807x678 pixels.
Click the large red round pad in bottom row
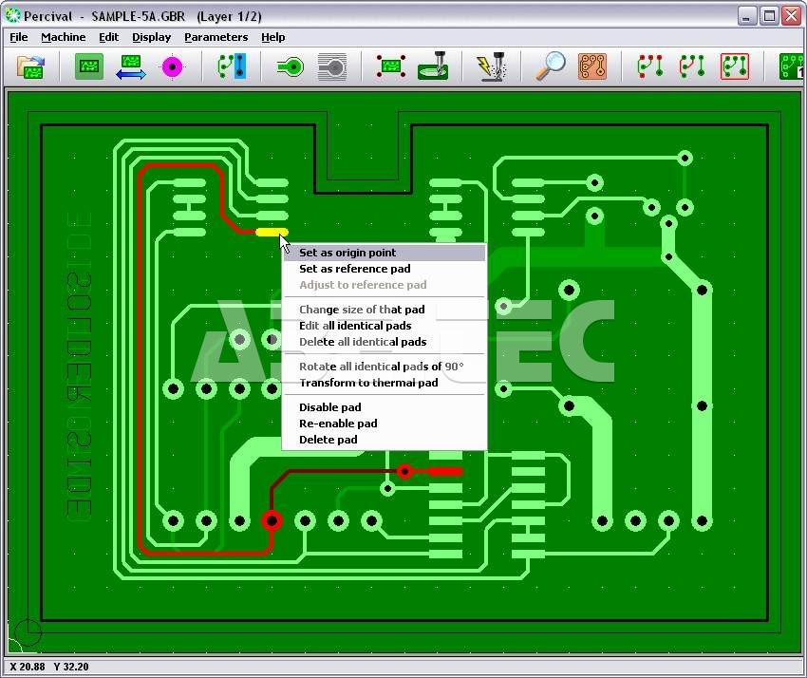click(x=272, y=521)
